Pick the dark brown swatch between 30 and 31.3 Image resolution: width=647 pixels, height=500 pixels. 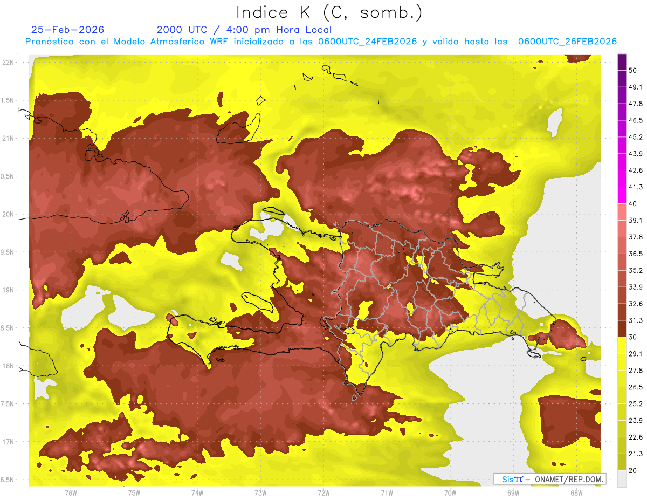click(x=622, y=328)
